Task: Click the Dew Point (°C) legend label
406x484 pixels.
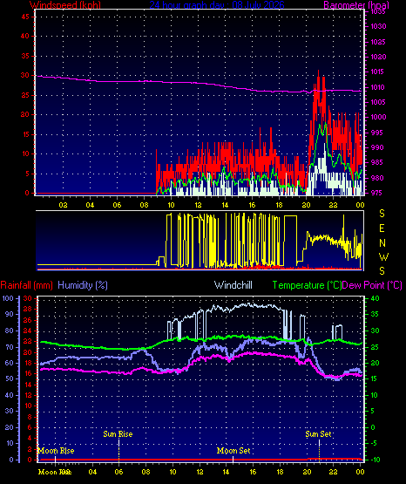Action: 372,285
